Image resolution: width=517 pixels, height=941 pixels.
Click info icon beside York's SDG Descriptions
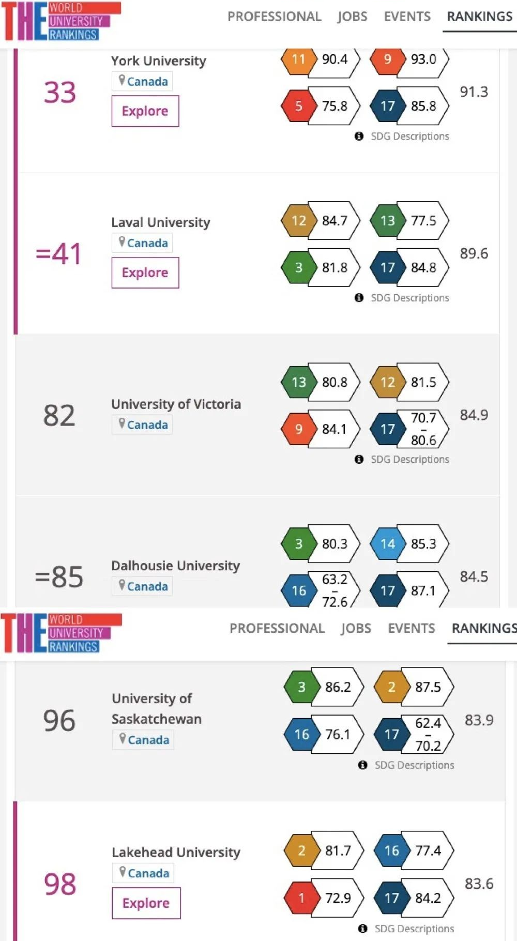359,136
